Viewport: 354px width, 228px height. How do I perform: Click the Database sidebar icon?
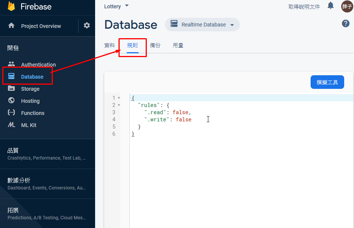(x=11, y=76)
